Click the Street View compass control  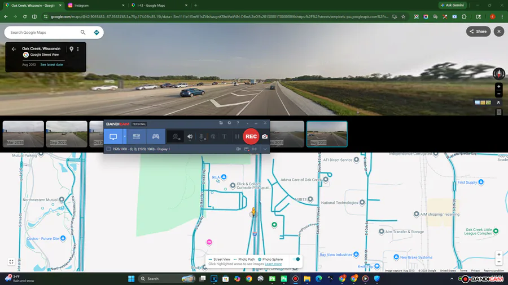coord(498,74)
